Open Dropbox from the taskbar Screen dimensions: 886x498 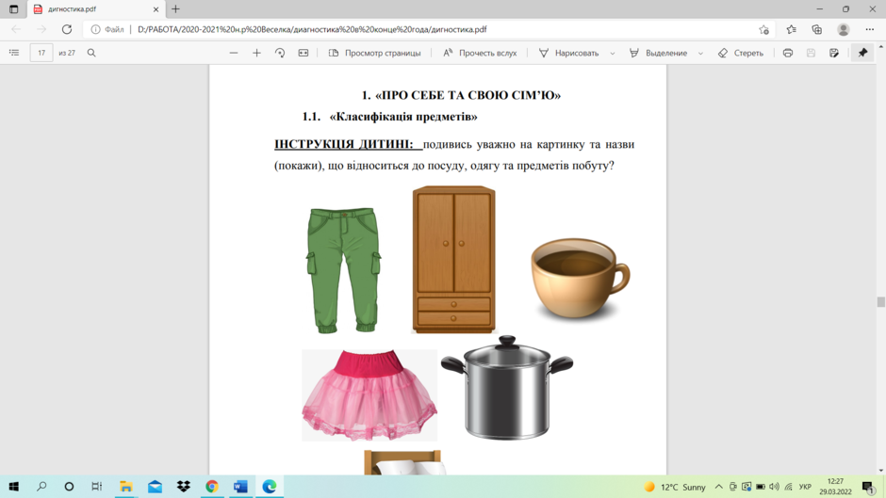point(183,486)
